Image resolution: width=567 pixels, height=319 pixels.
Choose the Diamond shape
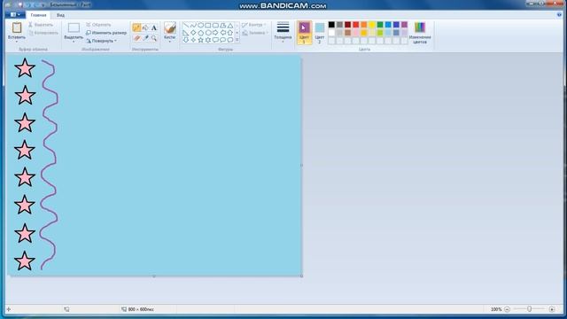[193, 33]
